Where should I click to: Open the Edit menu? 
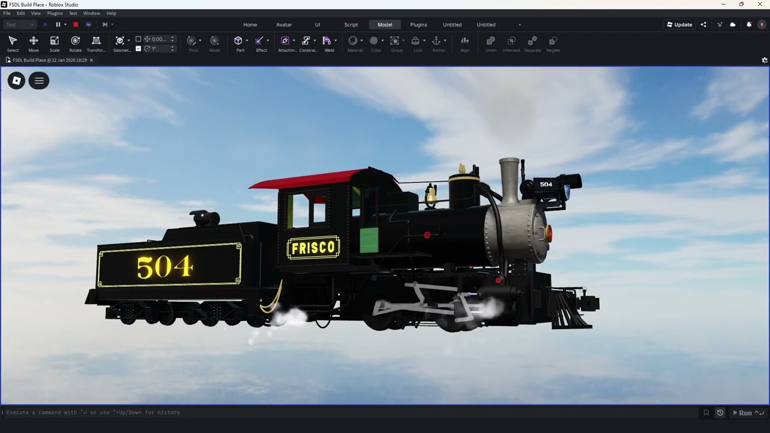coord(21,13)
